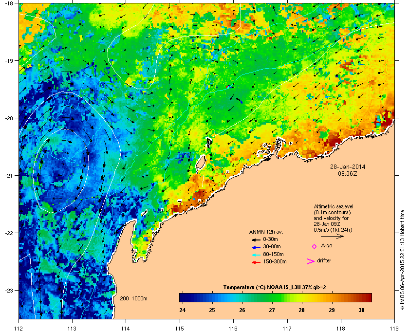The height and width of the screenshot is (331, 409).
Task: Click colorbar tick label 29
Action: coord(332,310)
